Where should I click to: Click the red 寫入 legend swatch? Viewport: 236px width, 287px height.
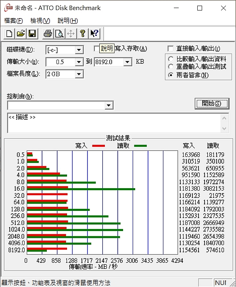coord(98,146)
